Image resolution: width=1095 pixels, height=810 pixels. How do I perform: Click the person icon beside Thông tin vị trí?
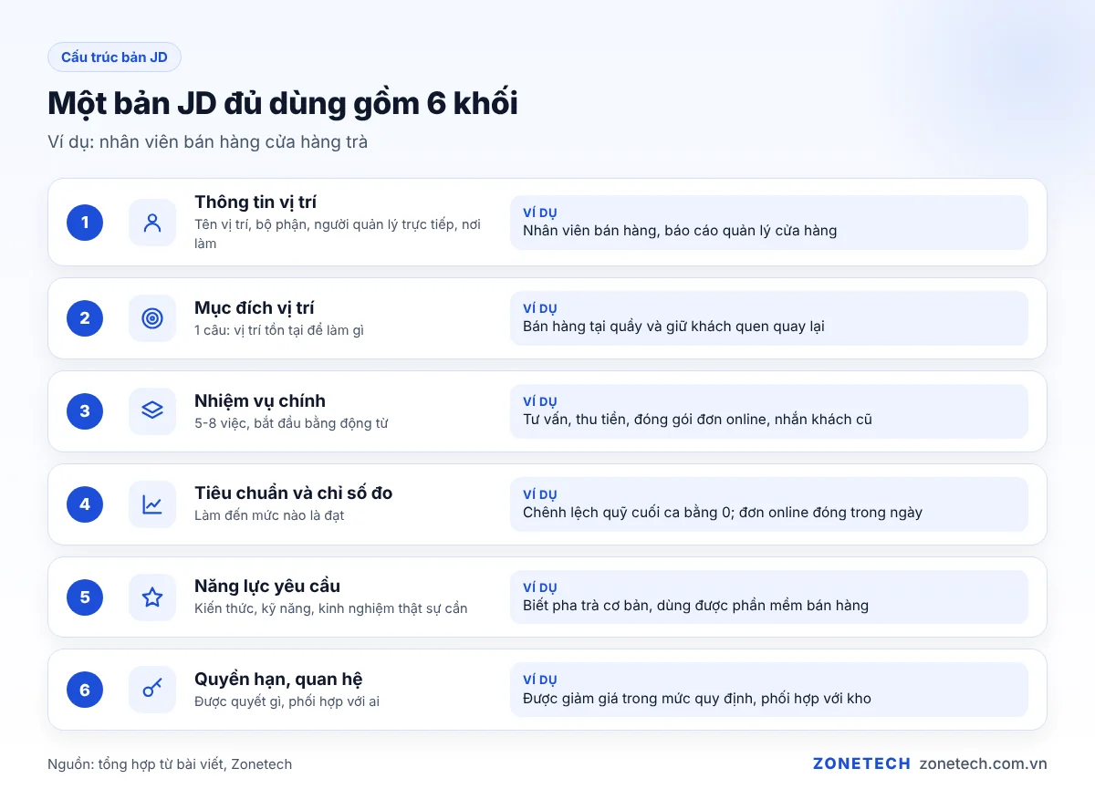pos(152,223)
